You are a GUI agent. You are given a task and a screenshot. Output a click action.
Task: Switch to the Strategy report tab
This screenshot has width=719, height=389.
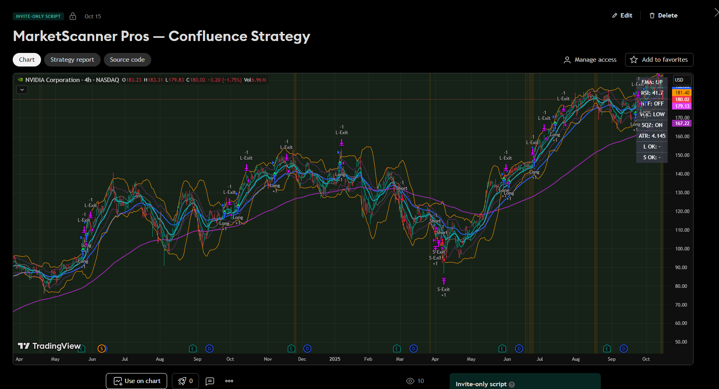[72, 59]
